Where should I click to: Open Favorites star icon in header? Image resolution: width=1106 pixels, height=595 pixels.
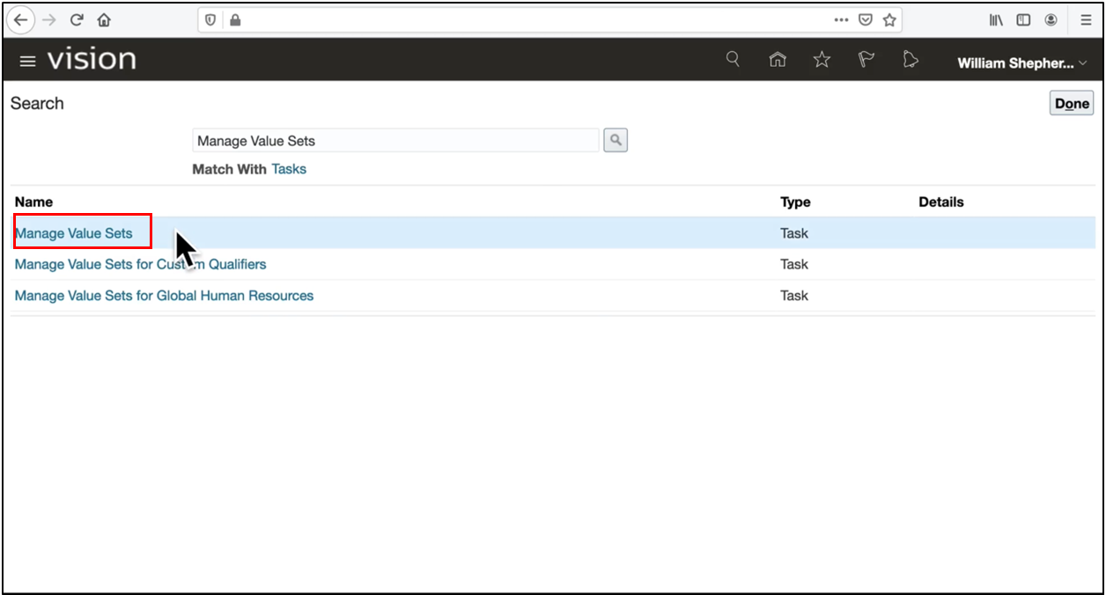pos(822,60)
